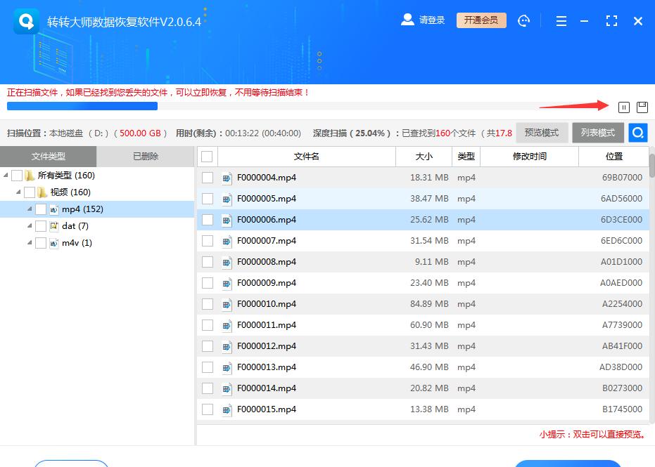The image size is (655, 467).
Task: Sort by the 文件名 column header
Action: [307, 157]
